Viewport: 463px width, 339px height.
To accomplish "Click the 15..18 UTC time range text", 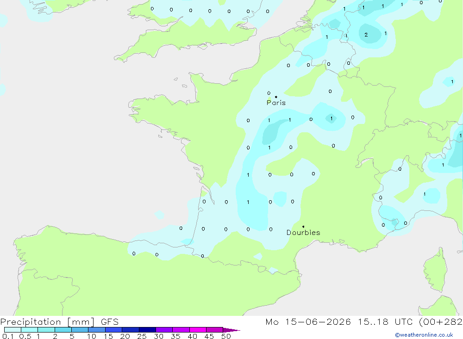I will point(385,322).
